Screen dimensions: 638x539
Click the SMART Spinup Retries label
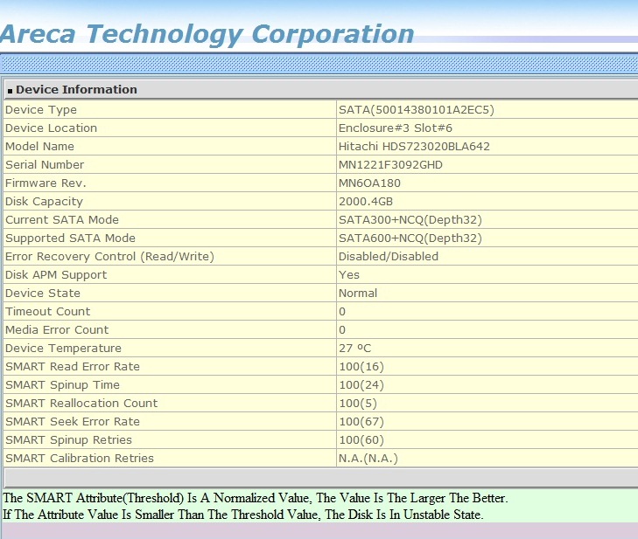69,440
